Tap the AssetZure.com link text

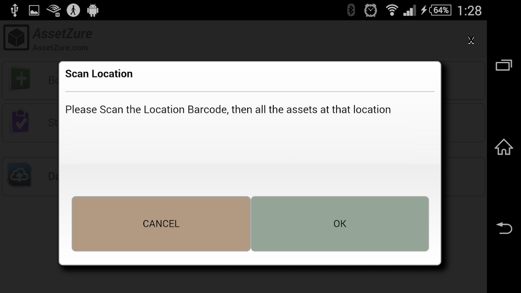click(60, 48)
